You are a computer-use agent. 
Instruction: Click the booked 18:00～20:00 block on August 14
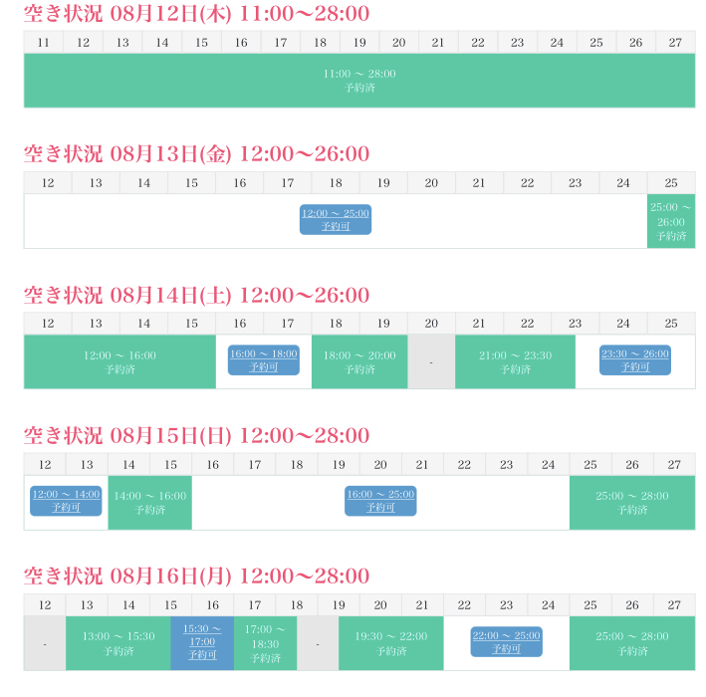click(x=359, y=361)
